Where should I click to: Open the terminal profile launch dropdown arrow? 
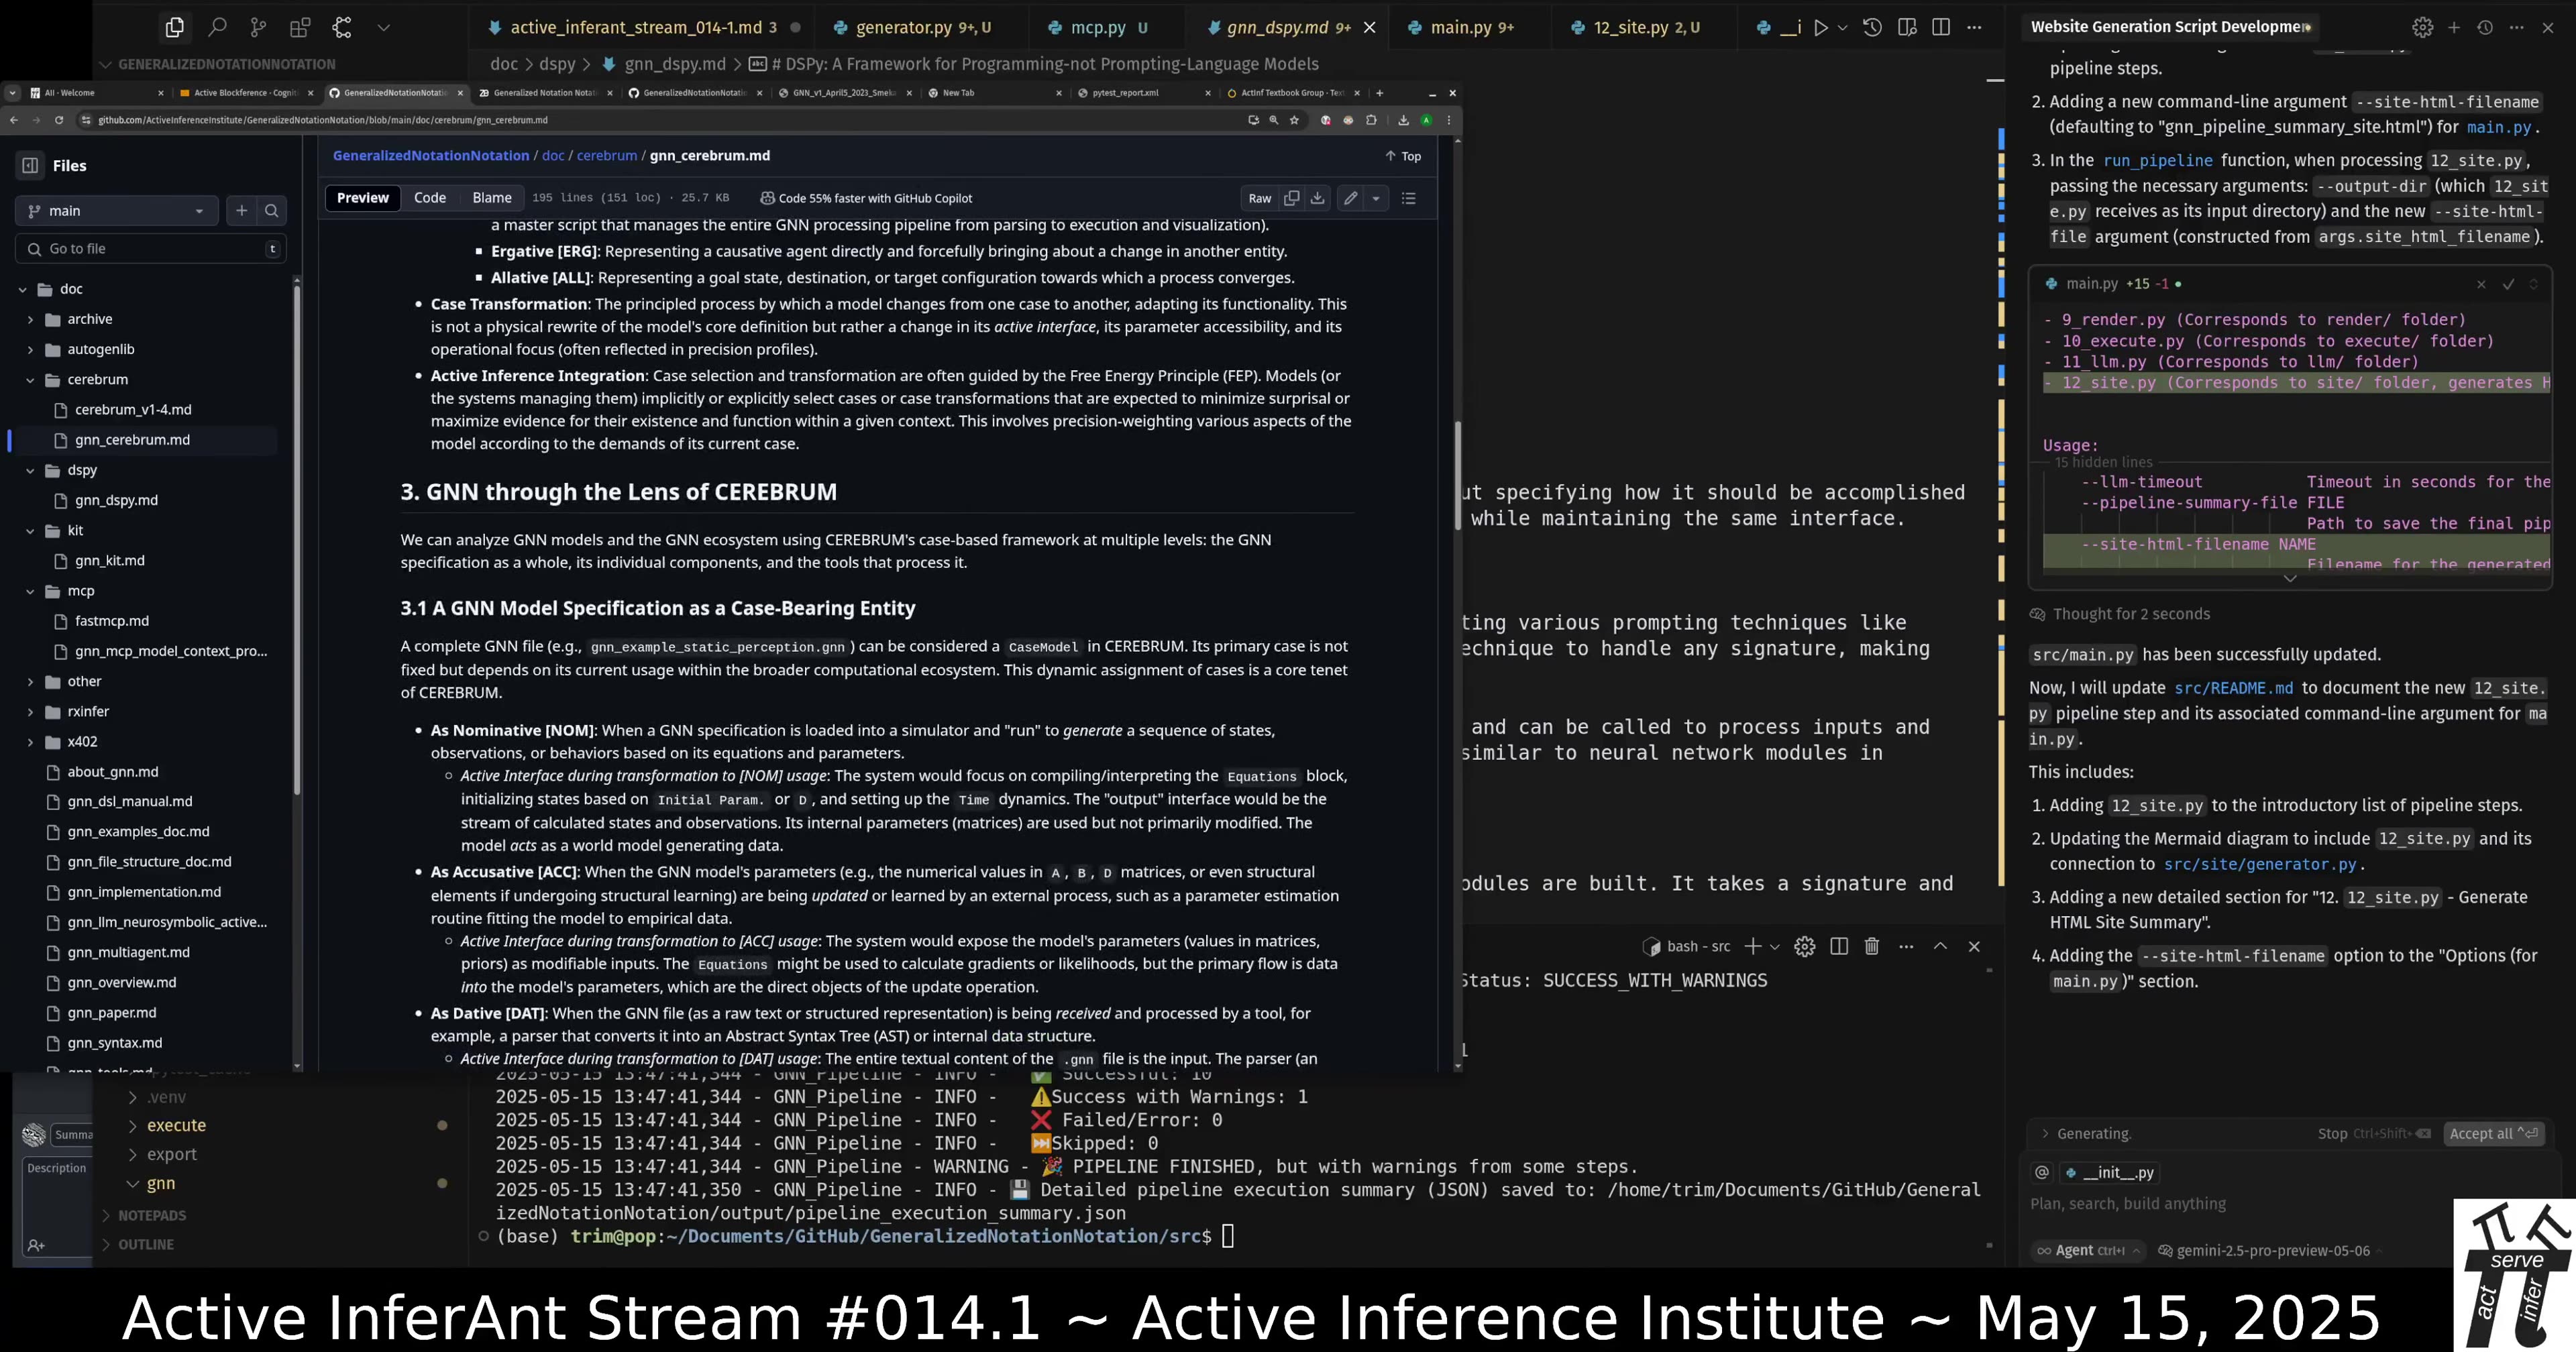[1774, 946]
